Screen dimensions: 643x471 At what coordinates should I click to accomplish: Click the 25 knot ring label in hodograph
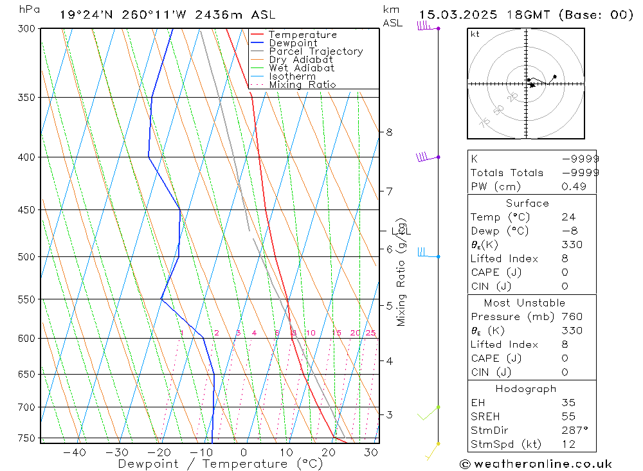coord(512,97)
